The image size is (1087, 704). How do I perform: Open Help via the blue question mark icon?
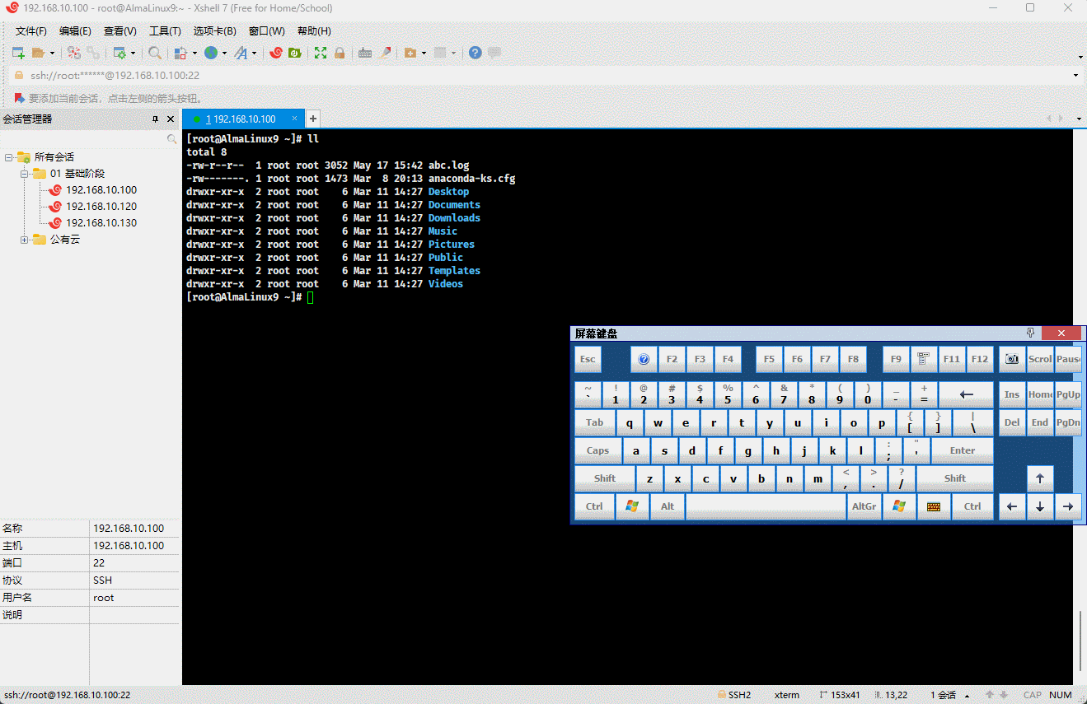tap(476, 53)
